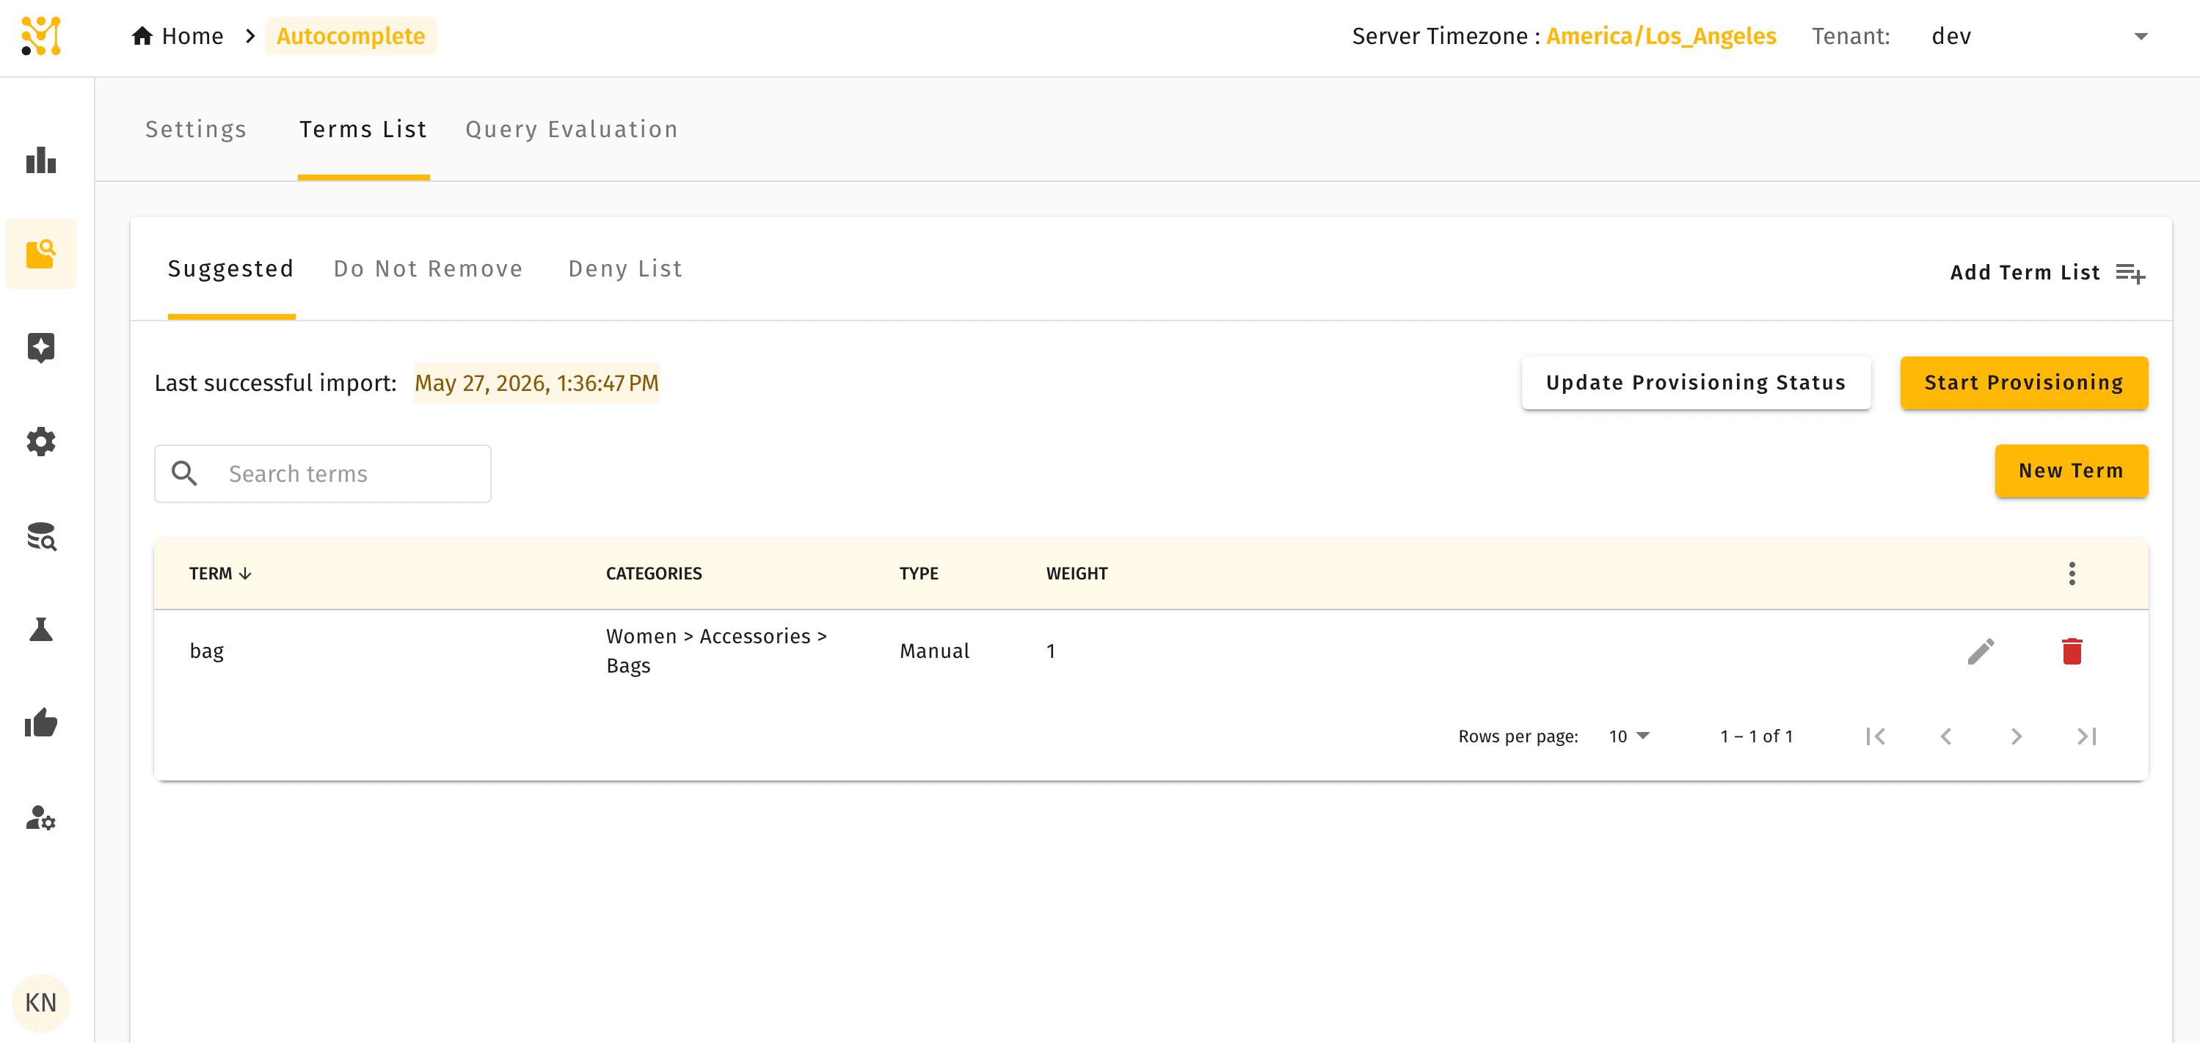Screen dimensions: 2200x1043
Task: Switch to the Query Evaluation tab
Action: point(572,129)
